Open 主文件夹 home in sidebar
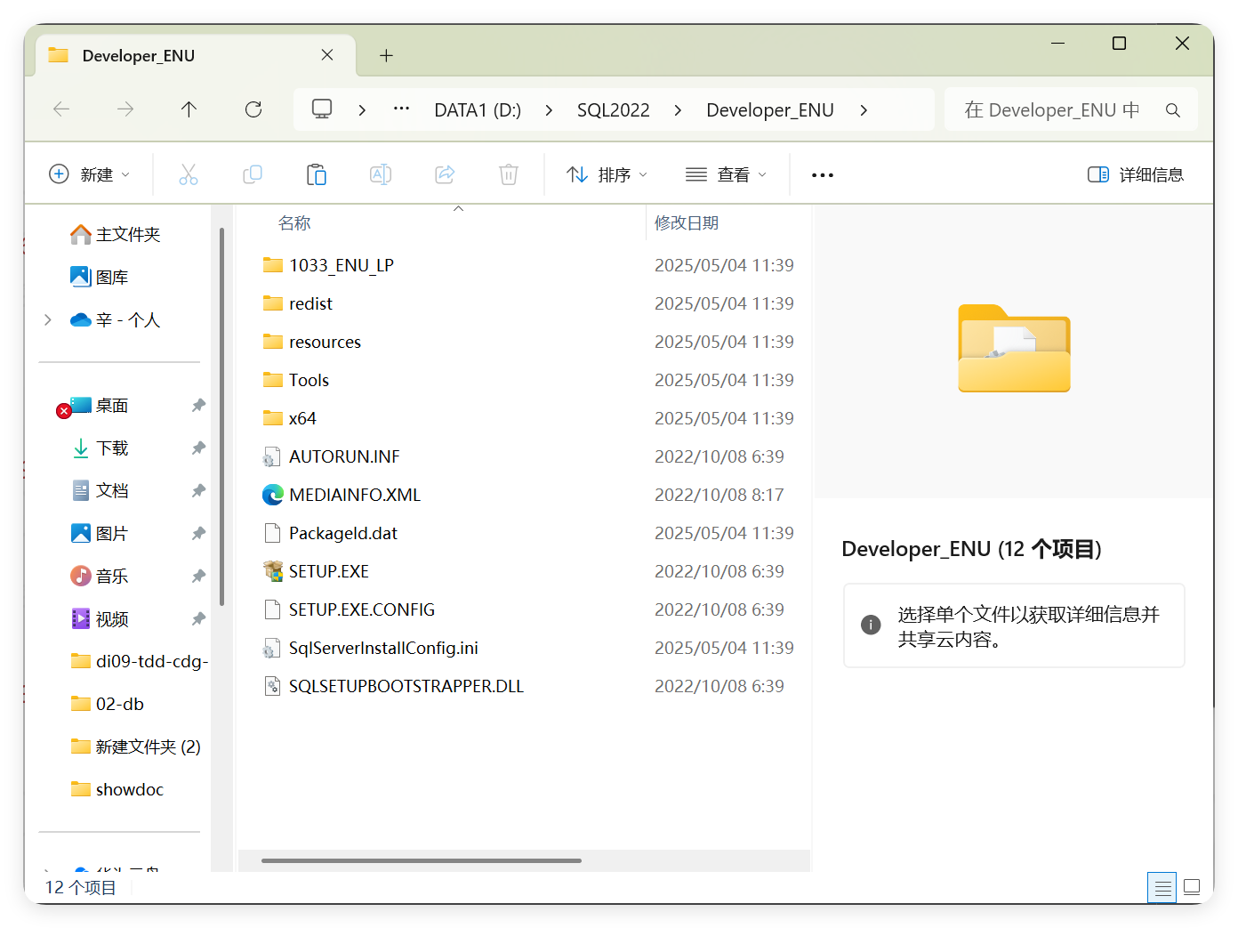Screen dimensions: 1238x928 click(x=116, y=234)
